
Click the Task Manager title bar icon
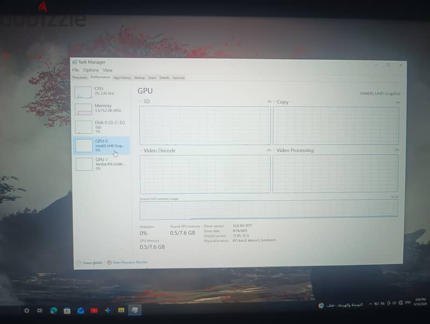point(75,62)
